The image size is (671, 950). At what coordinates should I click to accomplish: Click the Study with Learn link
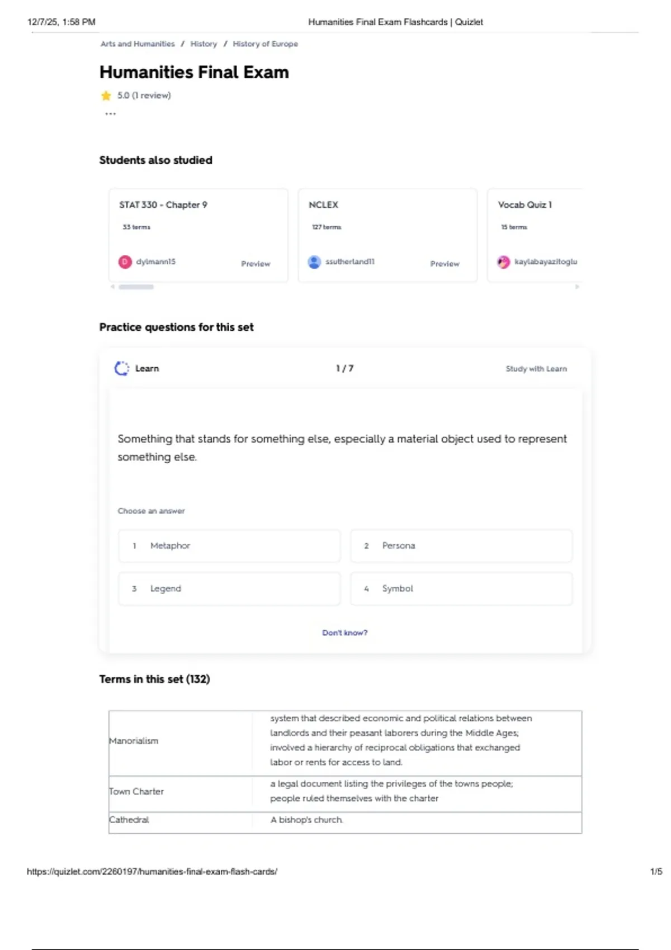coord(536,369)
